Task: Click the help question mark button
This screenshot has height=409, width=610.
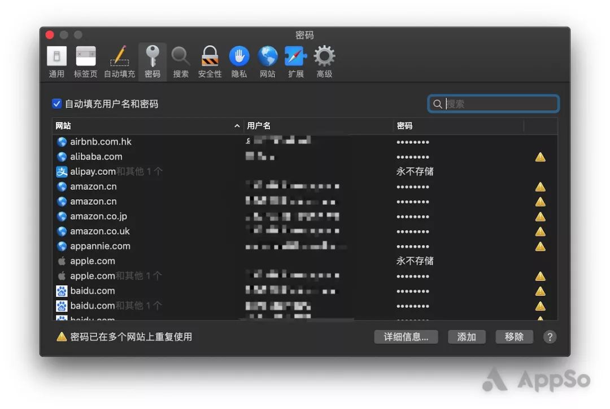Action: tap(550, 337)
